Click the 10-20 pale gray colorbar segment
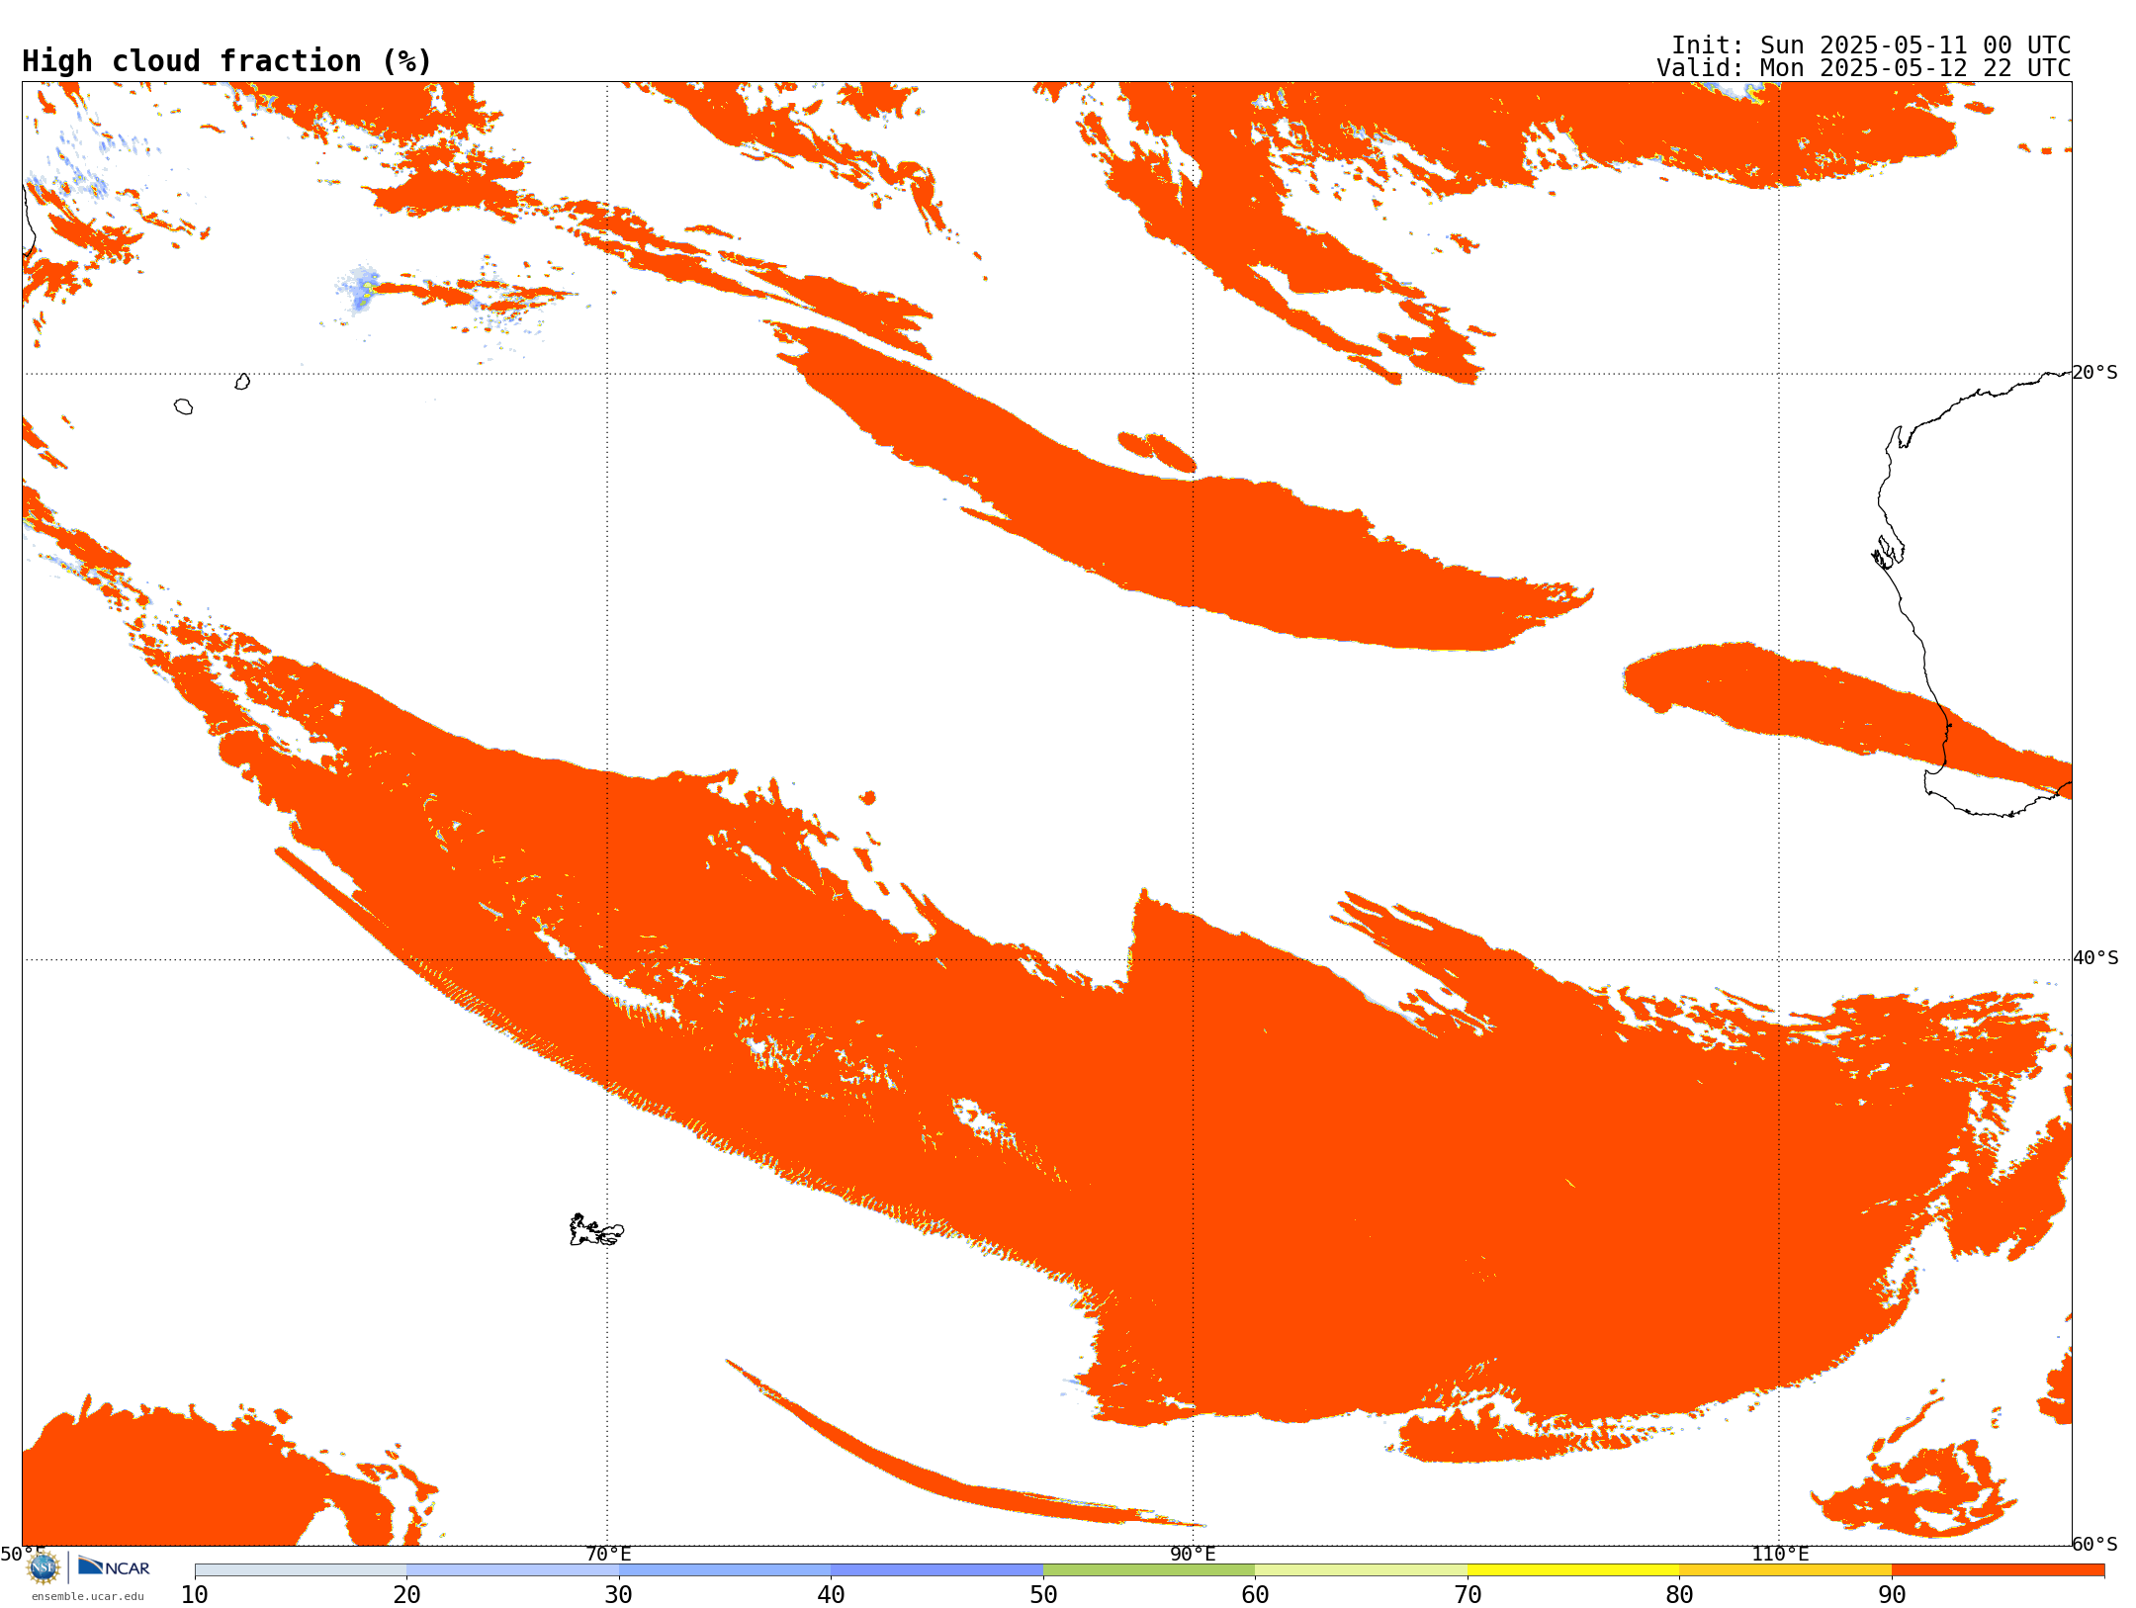 301,1570
